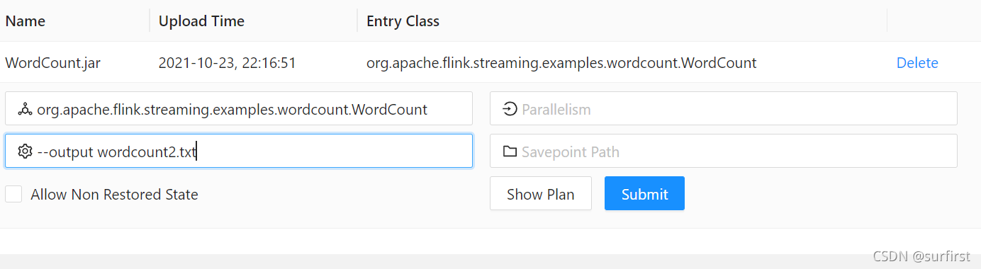Enable Allow Non Restored State checkbox
The height and width of the screenshot is (269, 981).
(x=13, y=194)
